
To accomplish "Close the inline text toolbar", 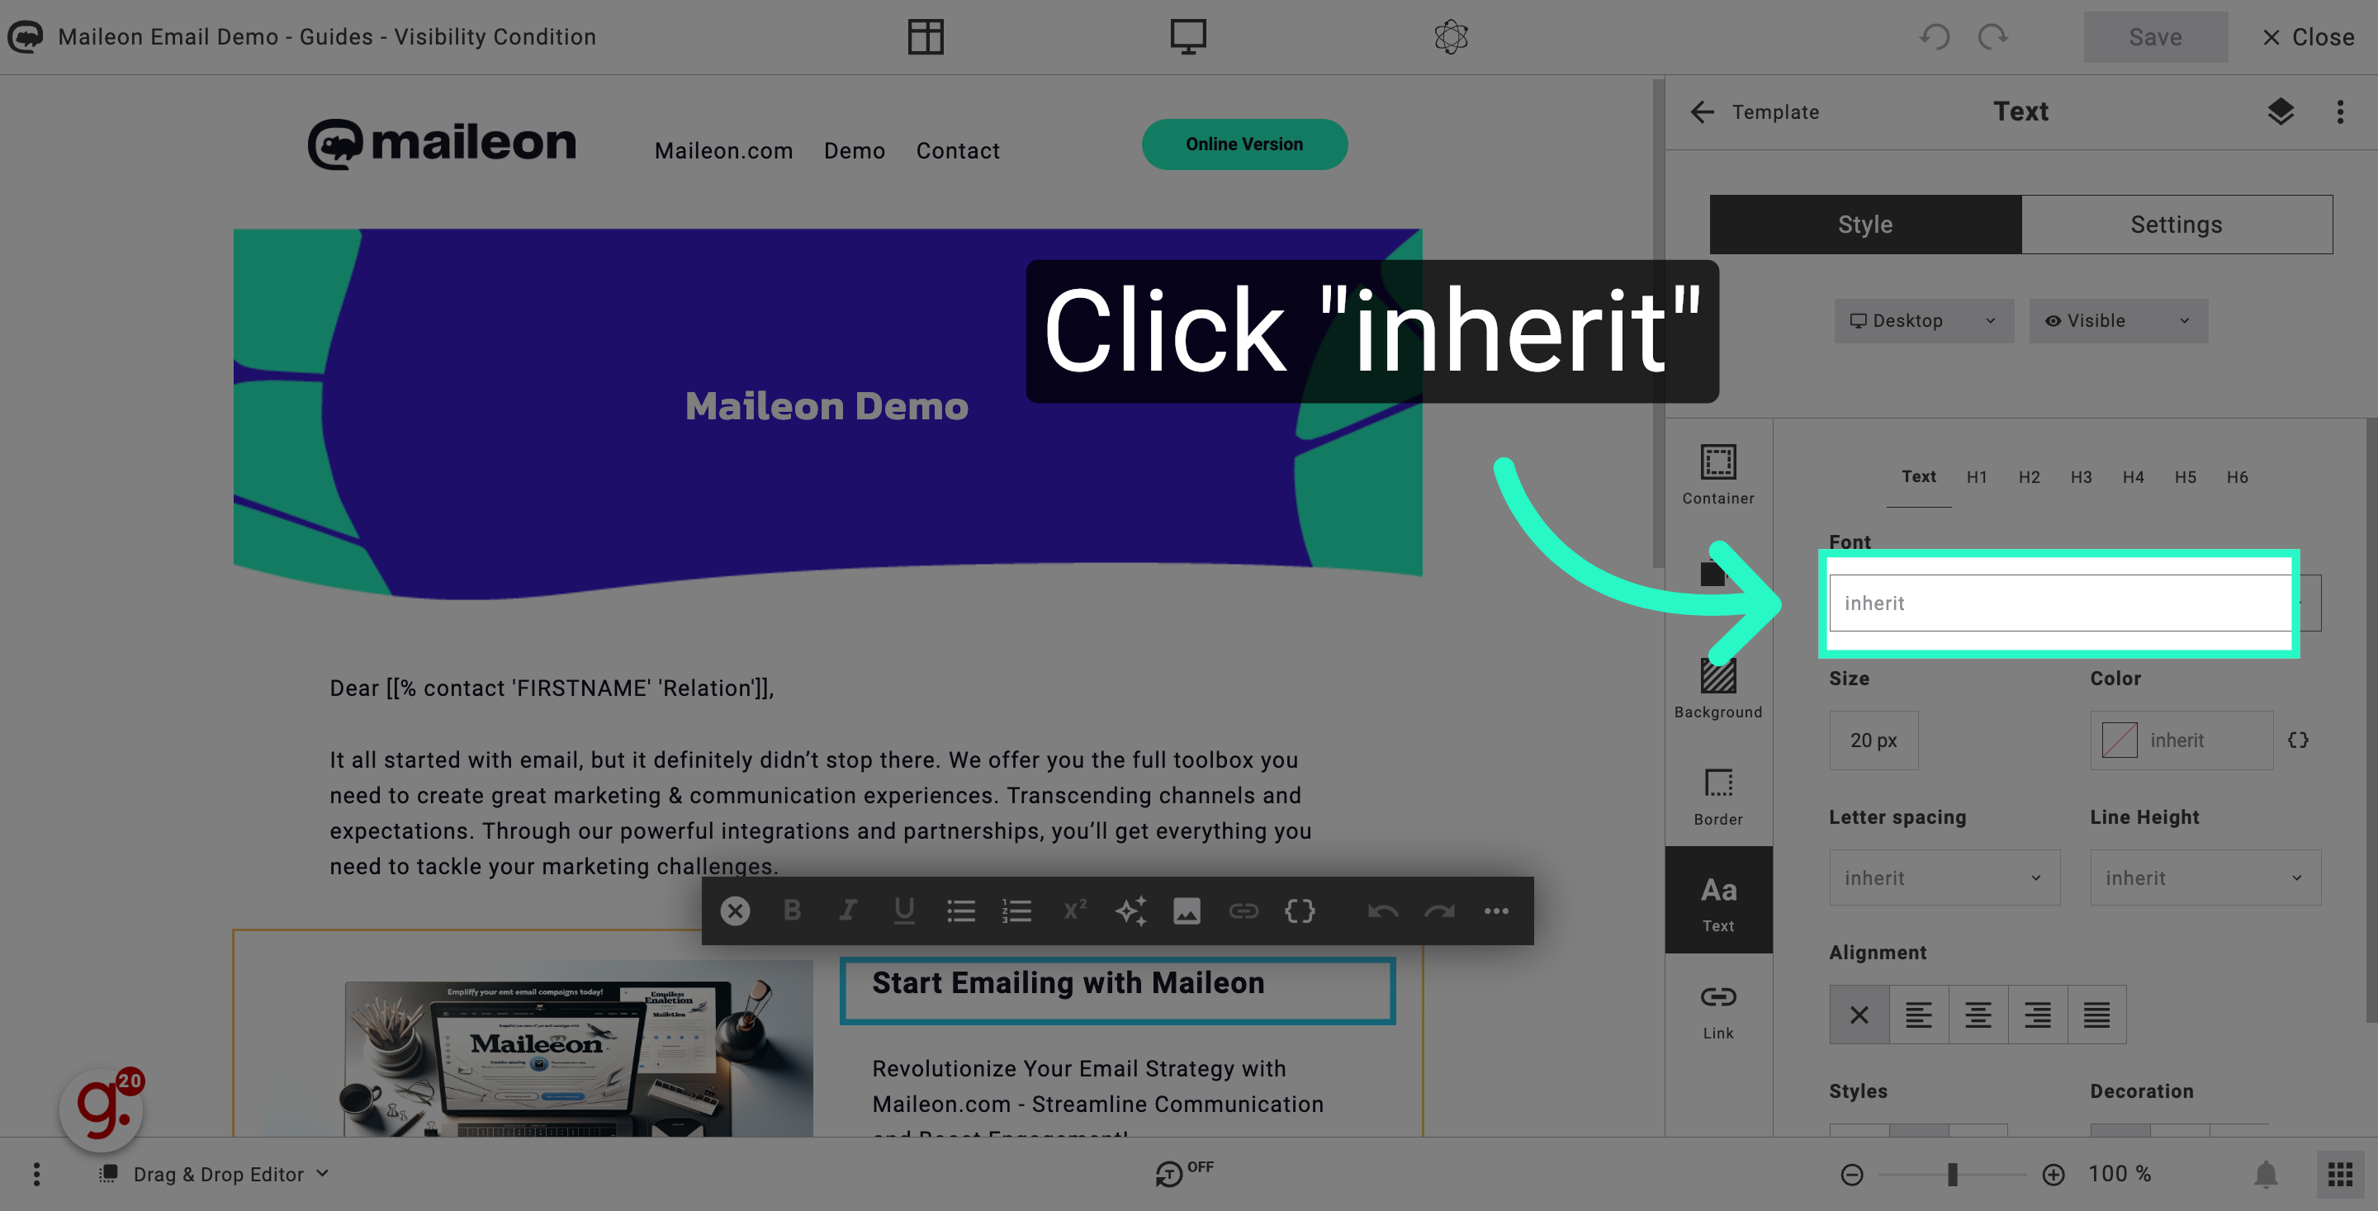I will tap(735, 911).
